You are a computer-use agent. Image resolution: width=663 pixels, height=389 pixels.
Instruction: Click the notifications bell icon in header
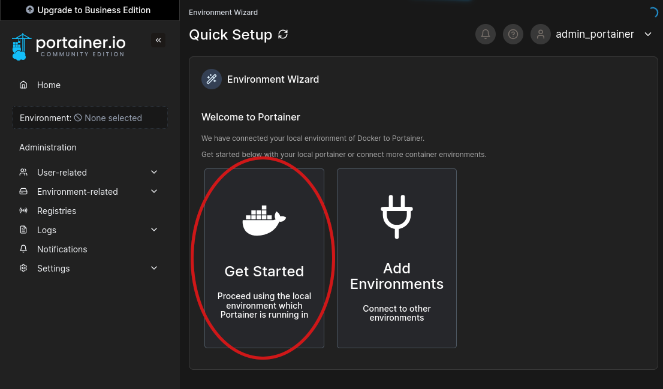point(486,34)
